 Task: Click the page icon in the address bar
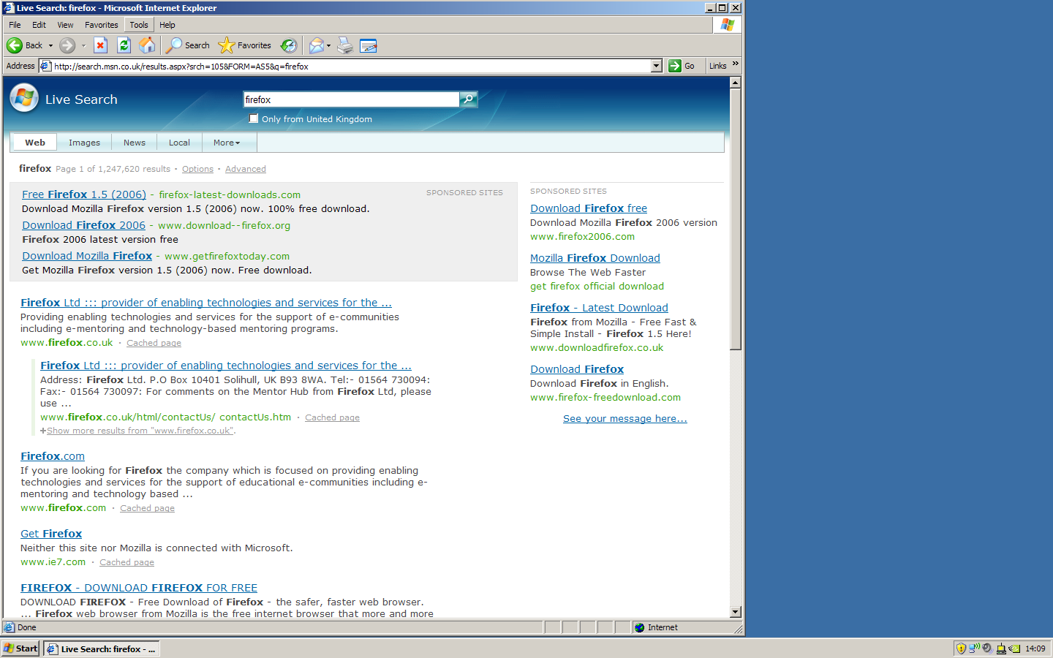pyautogui.click(x=45, y=66)
